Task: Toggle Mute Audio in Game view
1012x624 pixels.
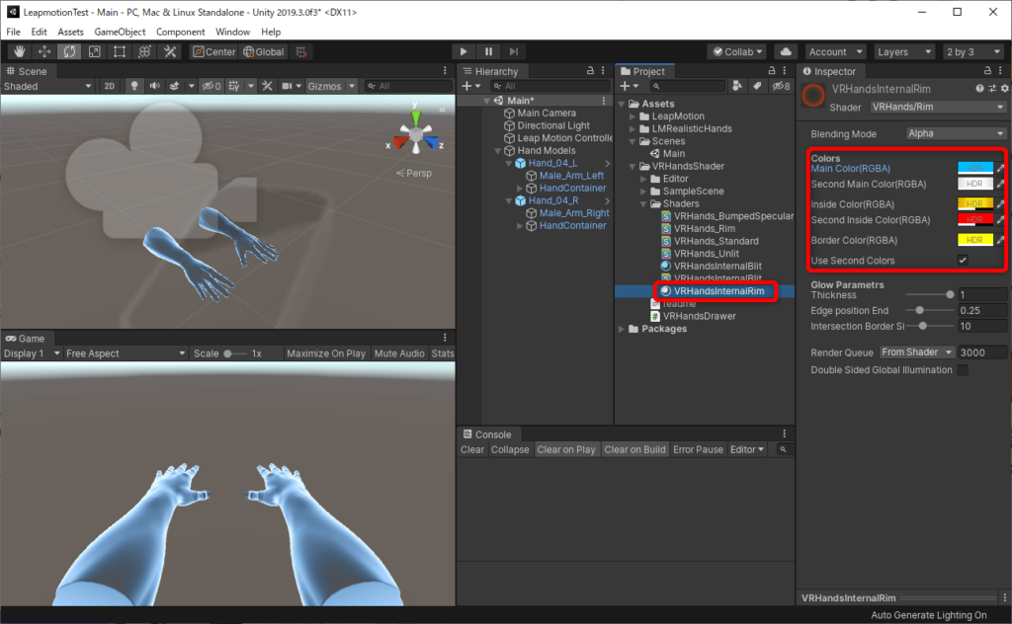Action: 399,353
